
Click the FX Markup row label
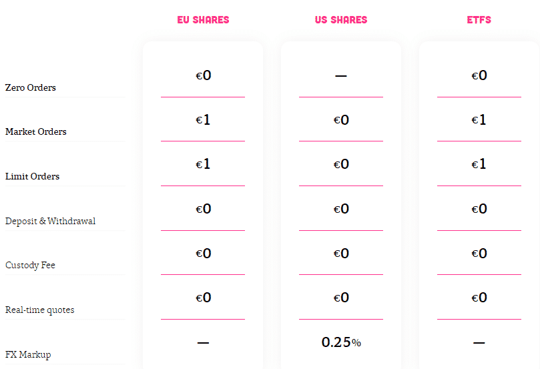tap(28, 354)
